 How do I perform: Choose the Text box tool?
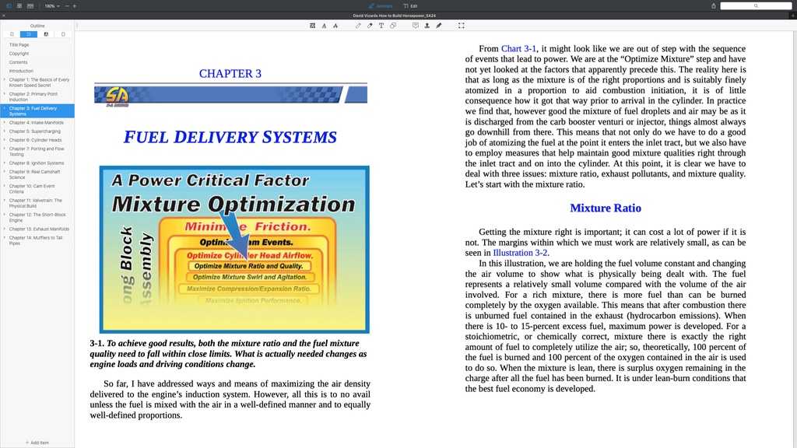[x=381, y=26]
